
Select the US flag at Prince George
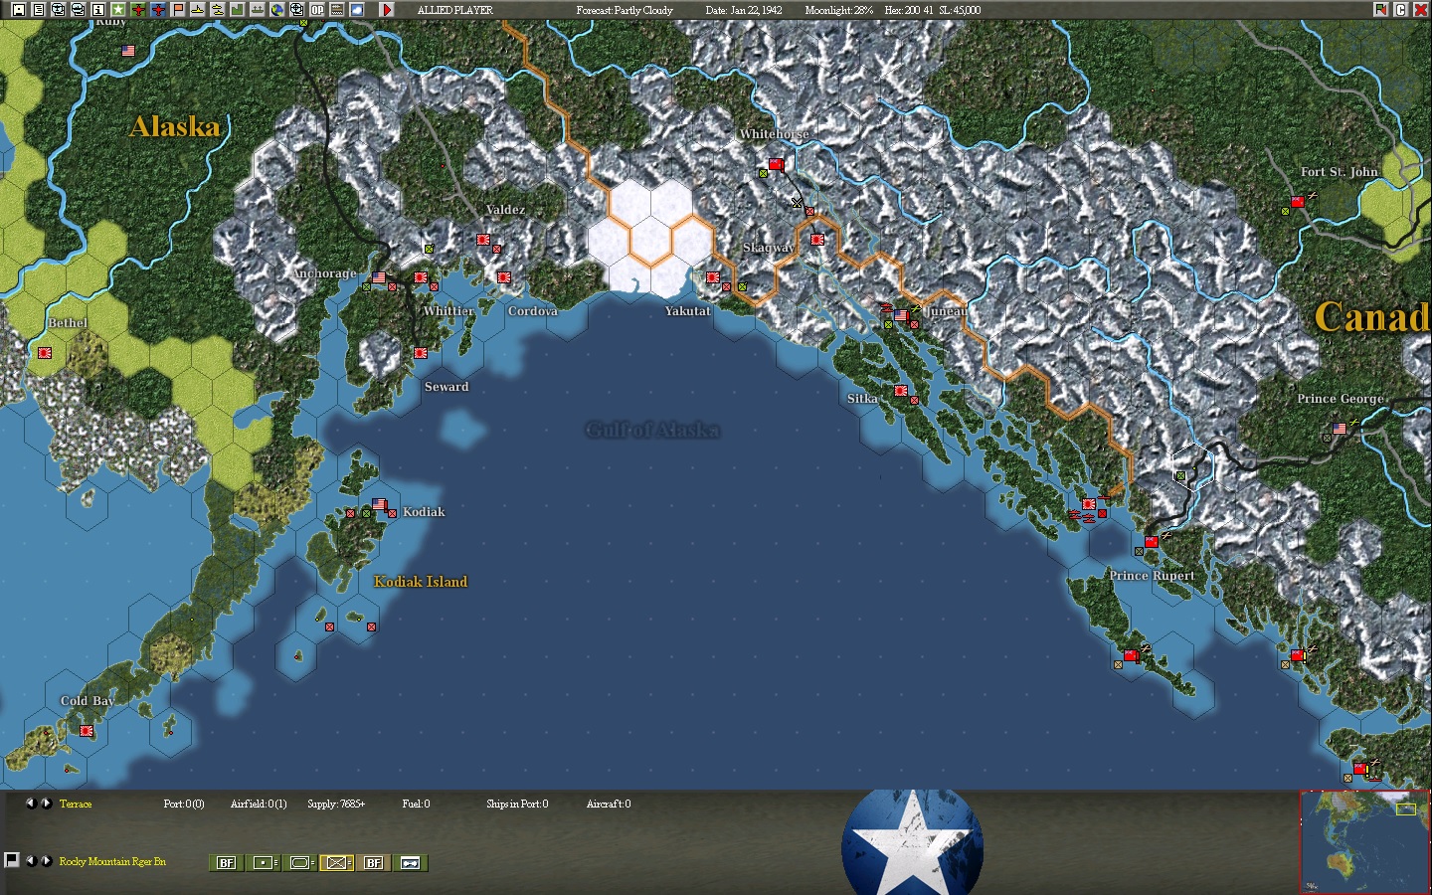[x=1340, y=429]
